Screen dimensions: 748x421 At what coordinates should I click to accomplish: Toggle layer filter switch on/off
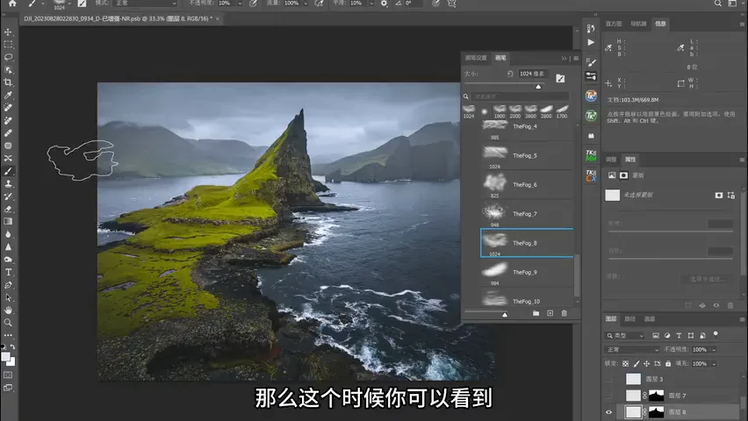[x=716, y=335]
